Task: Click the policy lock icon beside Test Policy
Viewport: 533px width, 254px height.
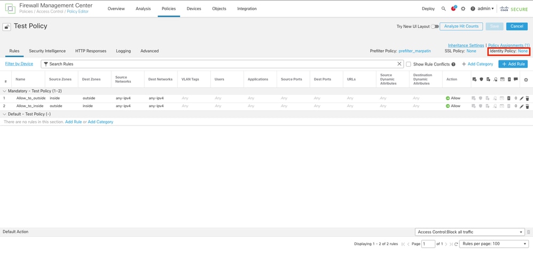Action: click(7, 27)
